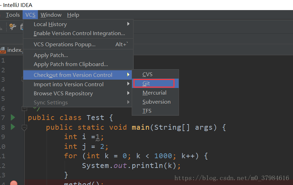Click the 'int j = 2;' line
Image resolution: width=293 pixels, height=185 pixels.
(x=86, y=146)
